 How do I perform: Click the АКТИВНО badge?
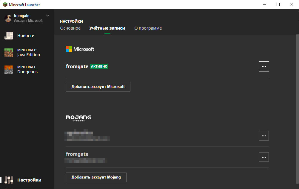pos(99,66)
